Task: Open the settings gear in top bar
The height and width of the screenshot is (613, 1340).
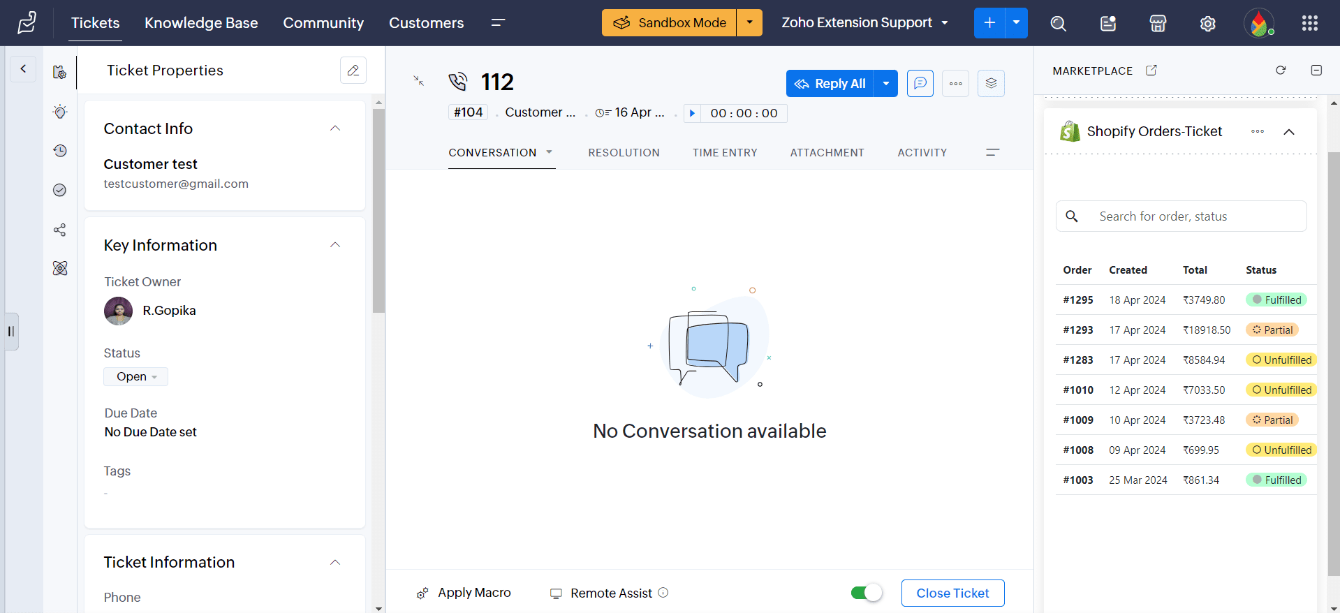Action: [x=1207, y=24]
